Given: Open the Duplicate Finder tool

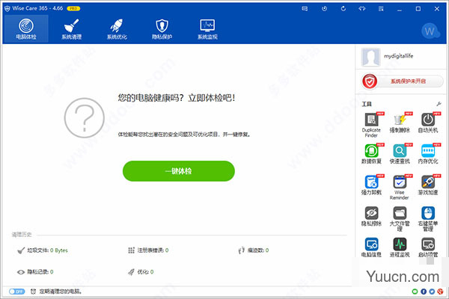Looking at the screenshot, I should [x=371, y=125].
